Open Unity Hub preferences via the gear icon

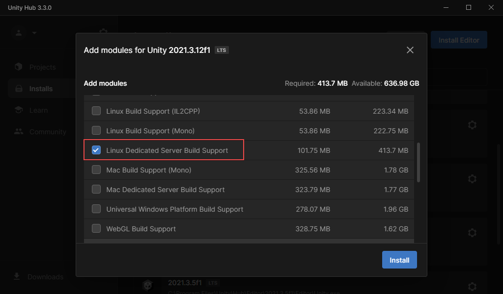[x=103, y=30]
